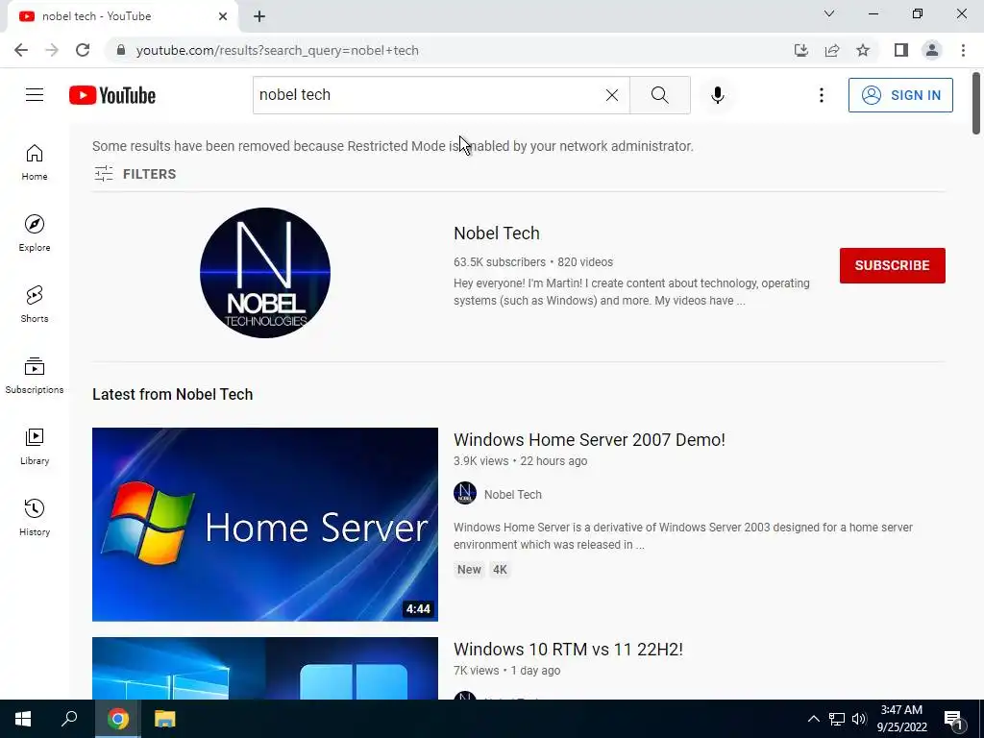Open Library in sidebar
Viewport: 984px width, 738px height.
click(x=35, y=446)
